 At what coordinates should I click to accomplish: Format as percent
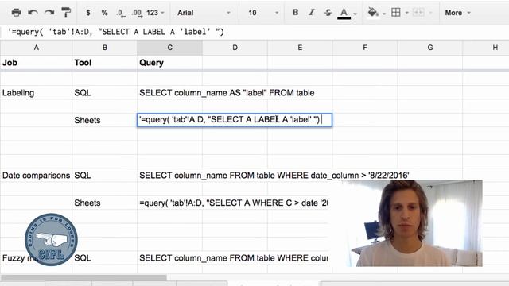pos(104,13)
